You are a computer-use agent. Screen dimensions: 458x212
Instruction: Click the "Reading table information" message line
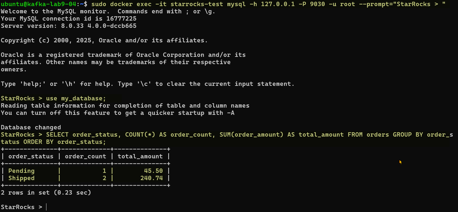click(125, 106)
